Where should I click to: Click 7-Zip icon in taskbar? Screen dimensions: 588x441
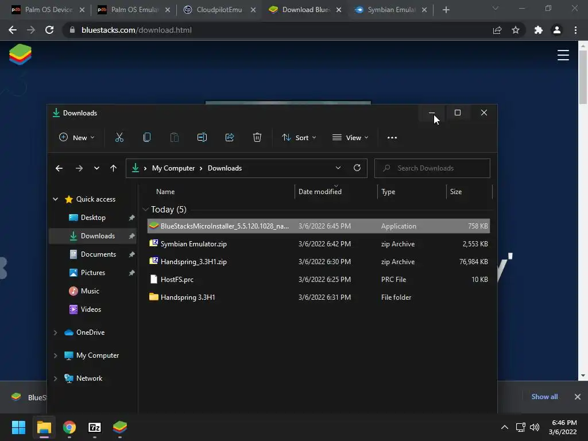pos(95,427)
